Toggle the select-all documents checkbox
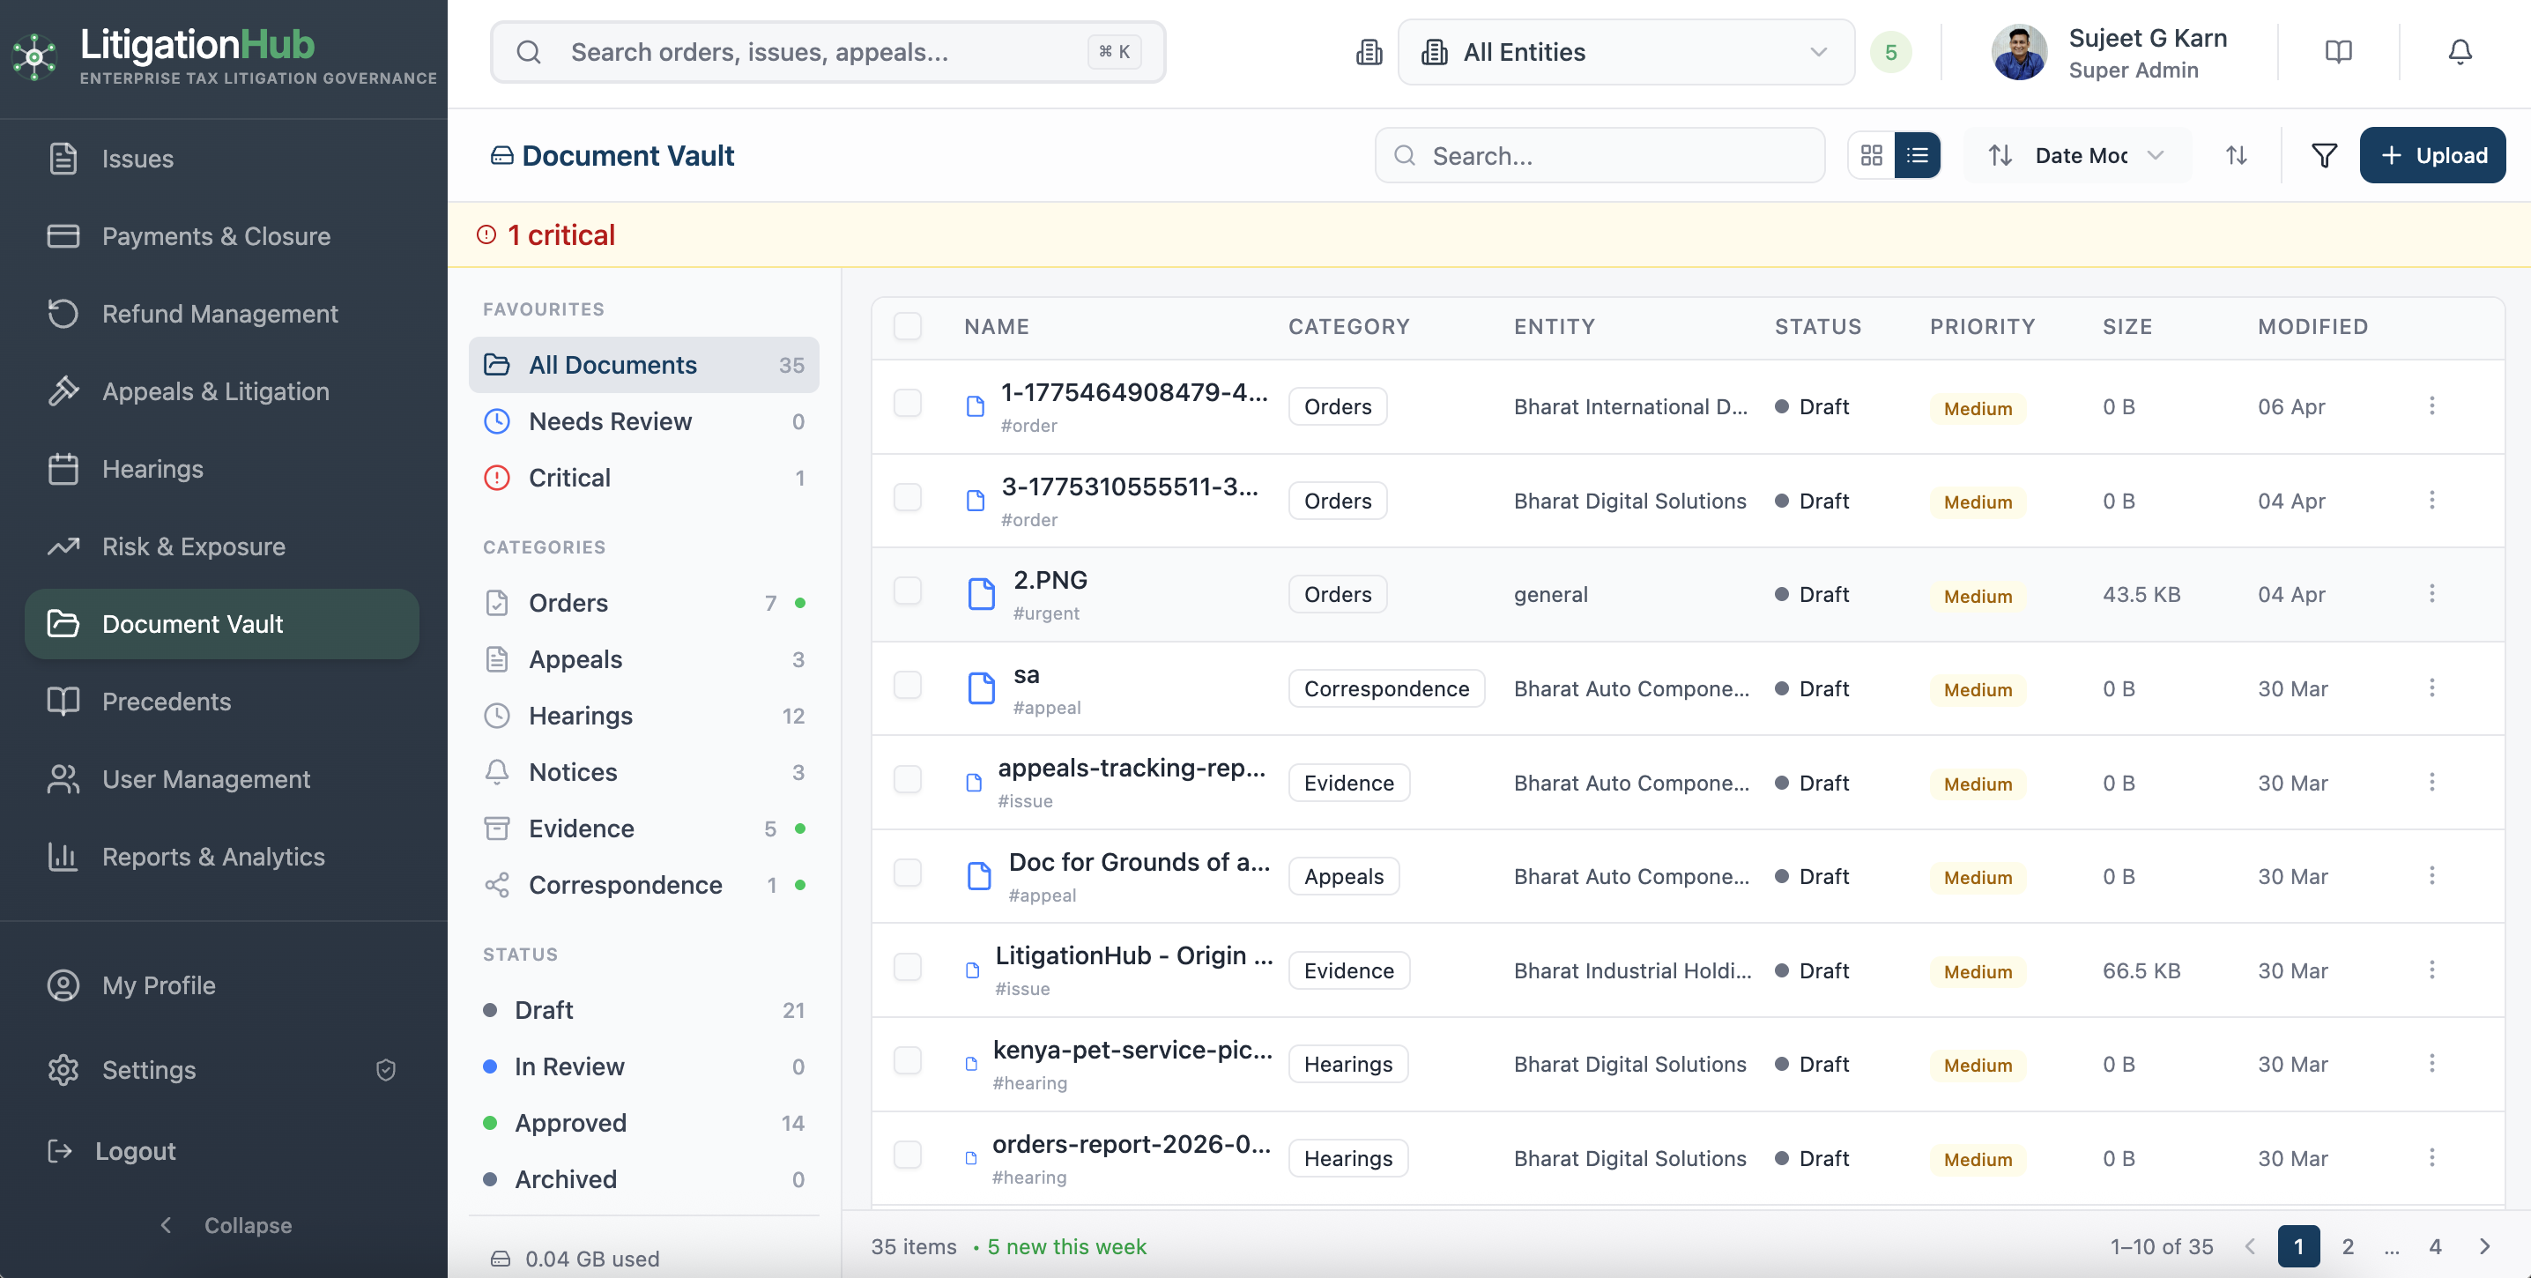This screenshot has height=1278, width=2531. click(908, 326)
